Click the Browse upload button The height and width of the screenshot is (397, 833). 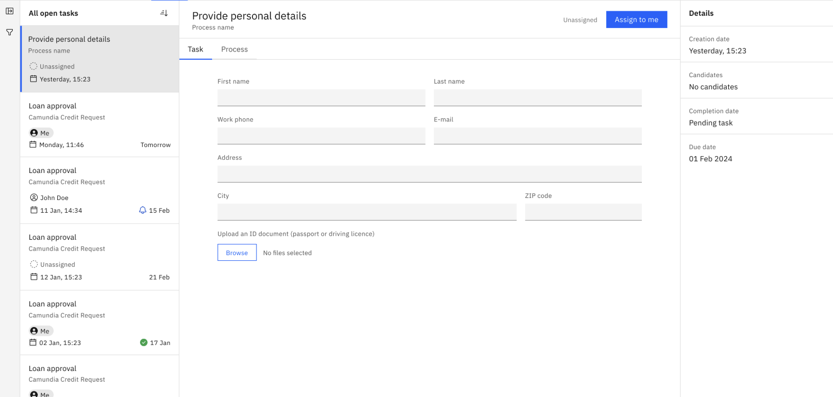point(237,253)
